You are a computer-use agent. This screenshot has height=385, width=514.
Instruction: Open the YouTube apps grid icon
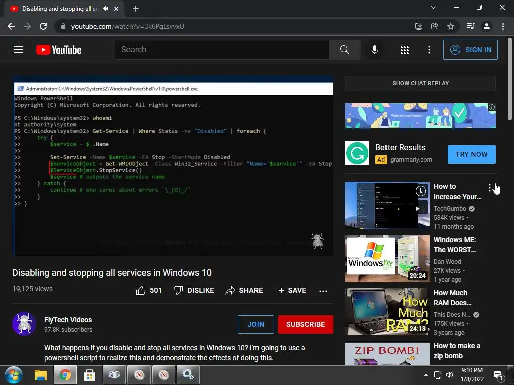point(405,50)
